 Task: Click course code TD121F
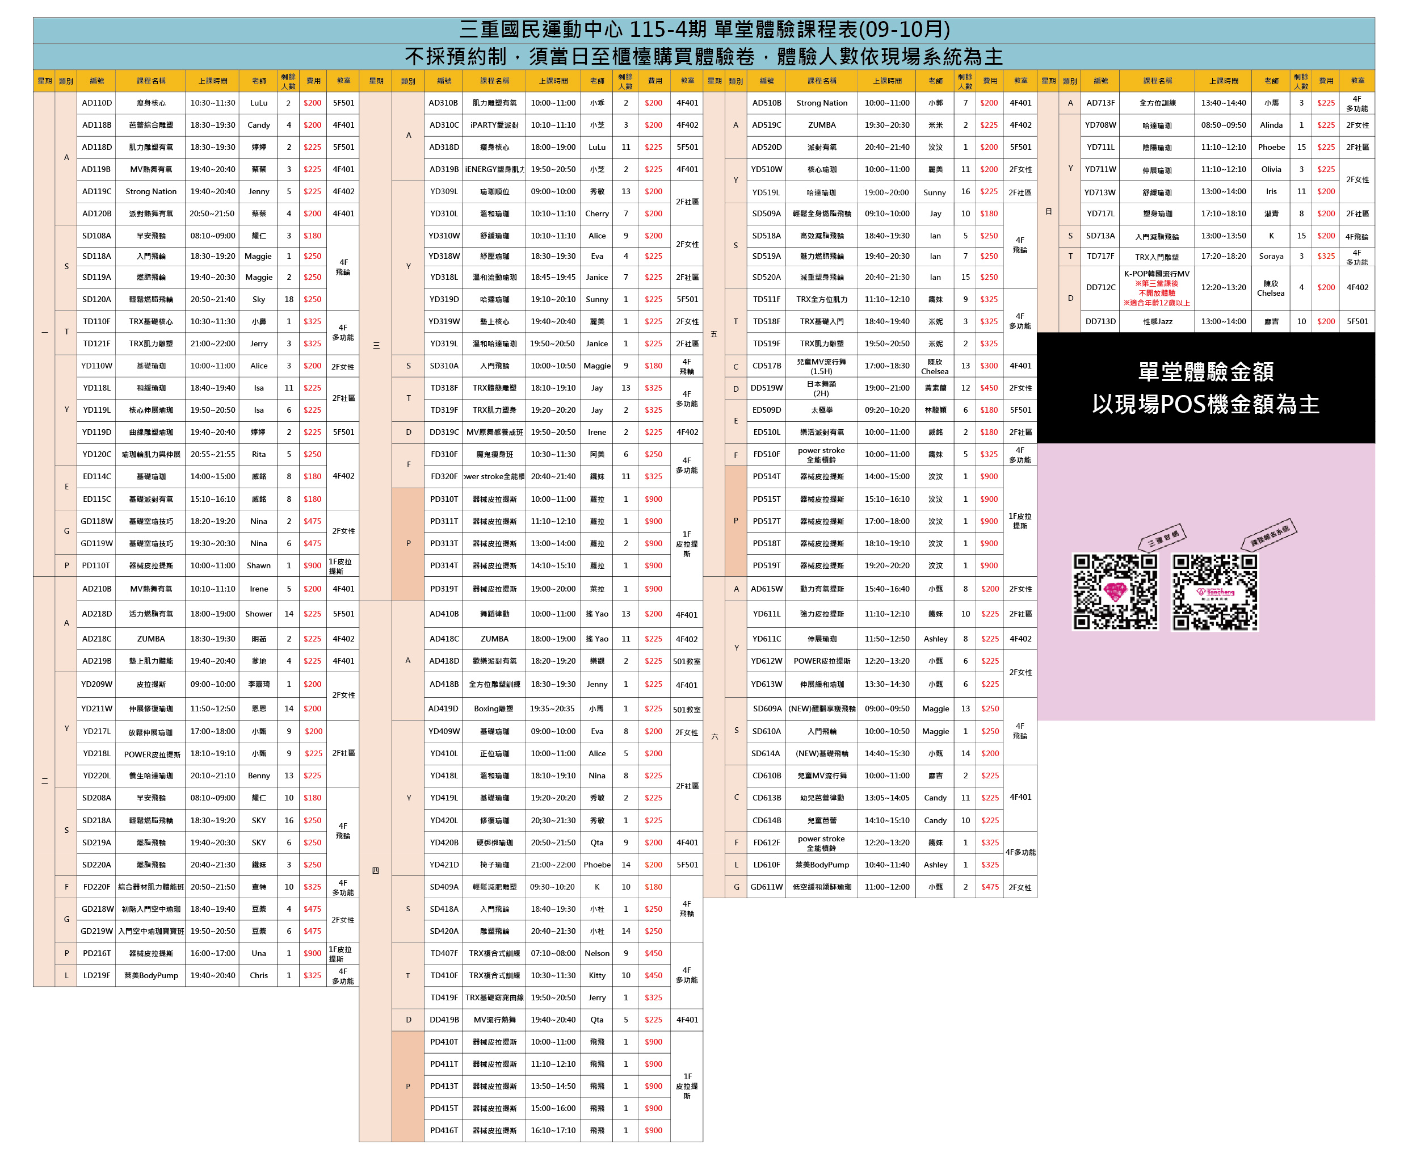[x=96, y=344]
